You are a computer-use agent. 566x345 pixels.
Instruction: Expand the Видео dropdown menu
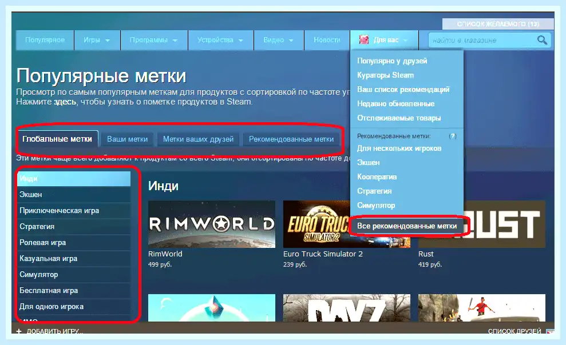click(x=279, y=40)
